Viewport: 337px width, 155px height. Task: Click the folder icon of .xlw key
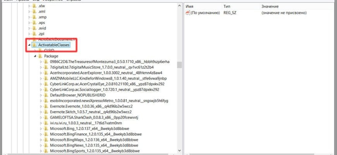(x=34, y=6)
